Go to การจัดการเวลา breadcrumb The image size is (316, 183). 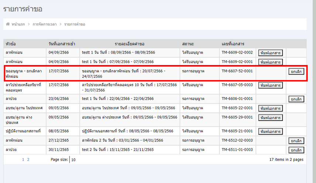coord(45,24)
